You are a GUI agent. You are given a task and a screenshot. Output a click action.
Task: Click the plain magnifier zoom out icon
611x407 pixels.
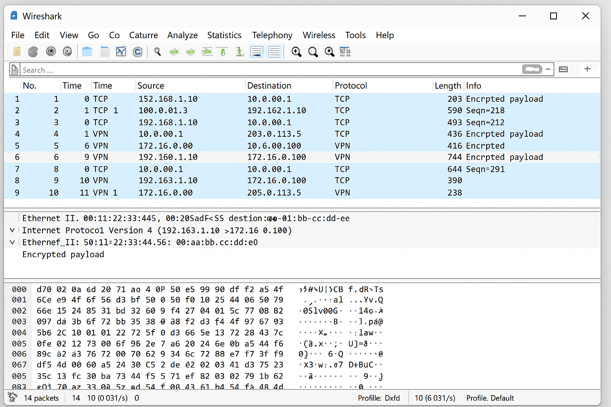pyautogui.click(x=313, y=52)
